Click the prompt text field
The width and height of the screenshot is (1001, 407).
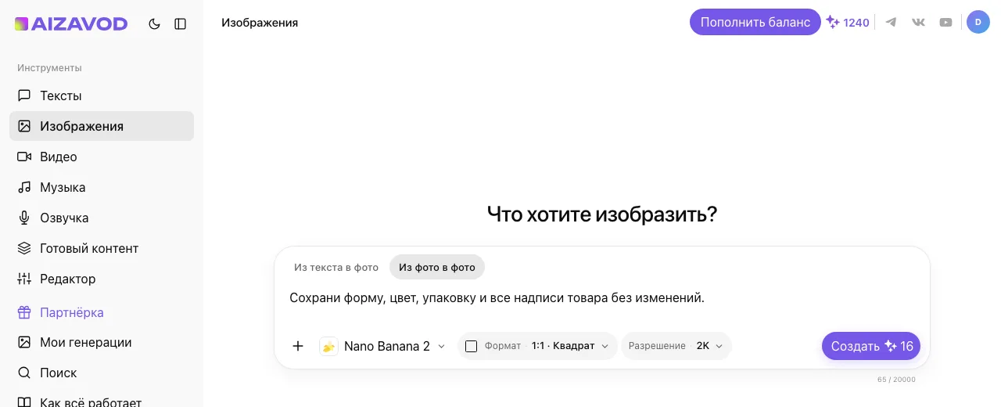(601, 298)
